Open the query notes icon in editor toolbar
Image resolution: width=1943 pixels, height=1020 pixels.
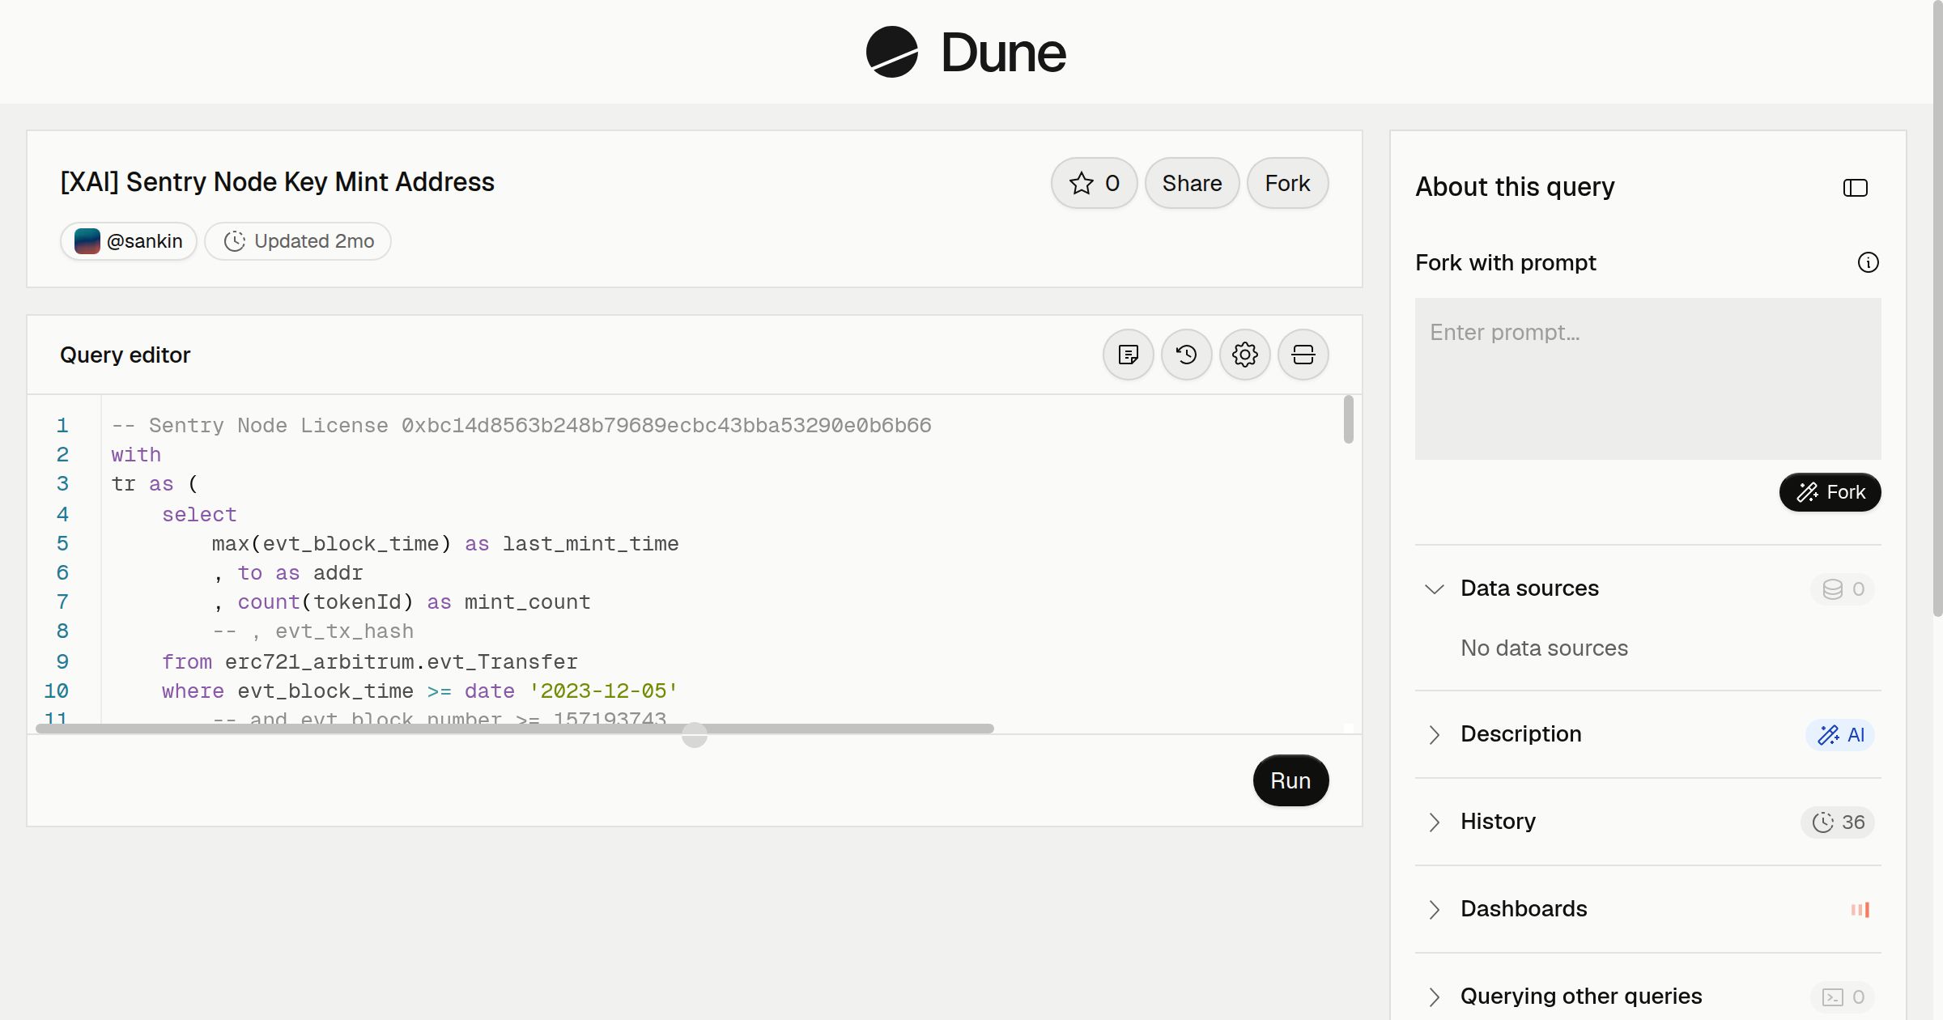(1128, 355)
